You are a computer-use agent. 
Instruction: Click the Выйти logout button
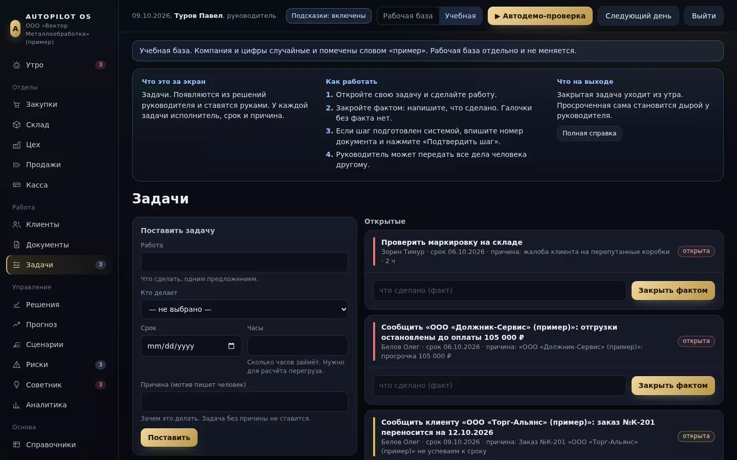coord(704,16)
